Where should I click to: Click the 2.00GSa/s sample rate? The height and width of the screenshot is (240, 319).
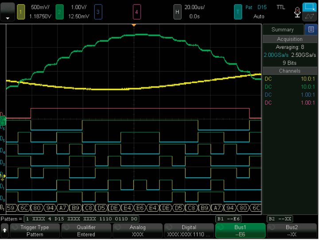(x=276, y=55)
